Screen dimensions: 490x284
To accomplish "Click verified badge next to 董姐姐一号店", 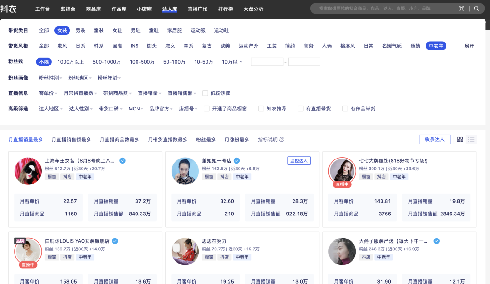I will point(236,161).
